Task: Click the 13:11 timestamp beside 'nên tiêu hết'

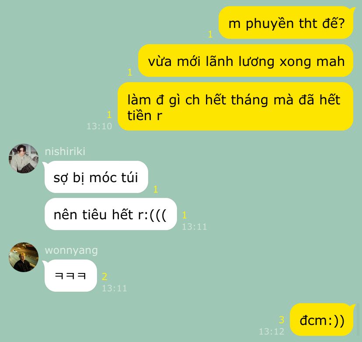Action: pyautogui.click(x=195, y=227)
